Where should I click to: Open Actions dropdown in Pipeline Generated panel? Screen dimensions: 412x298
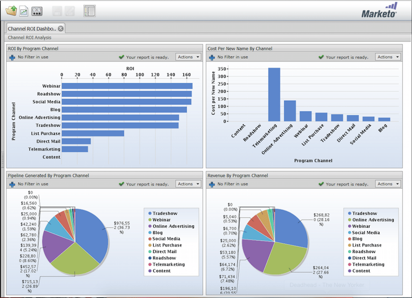[x=188, y=184]
